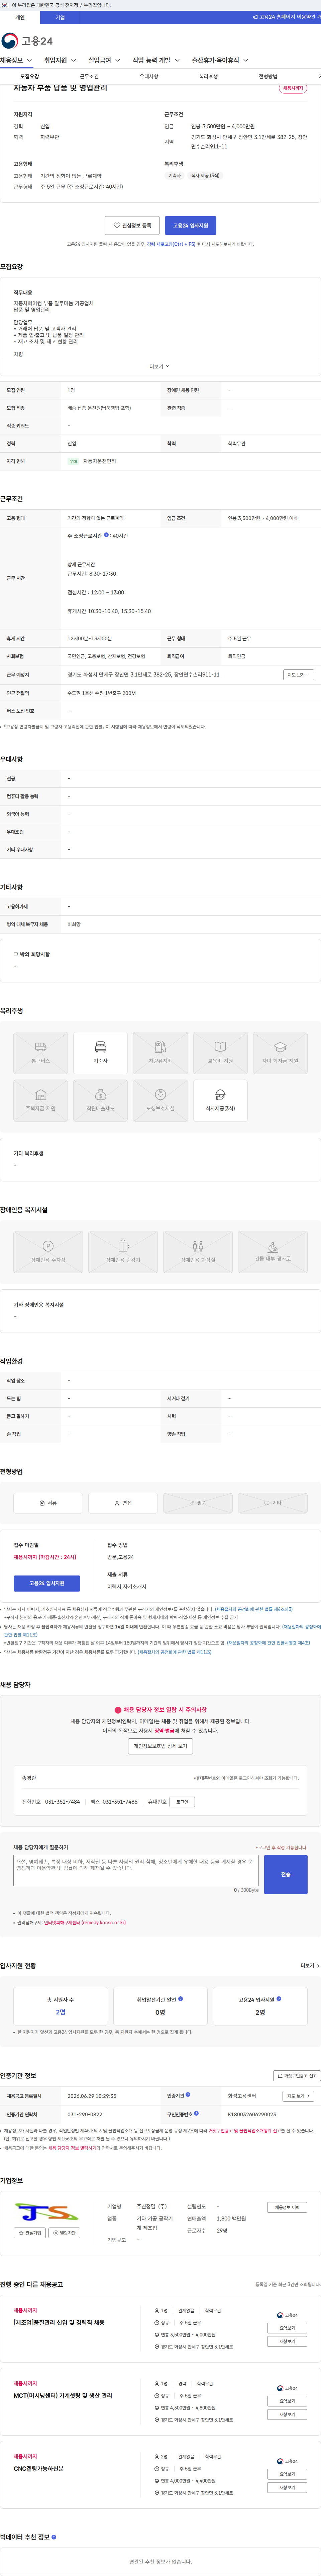Switch to the 개인 tab

[x=20, y=17]
